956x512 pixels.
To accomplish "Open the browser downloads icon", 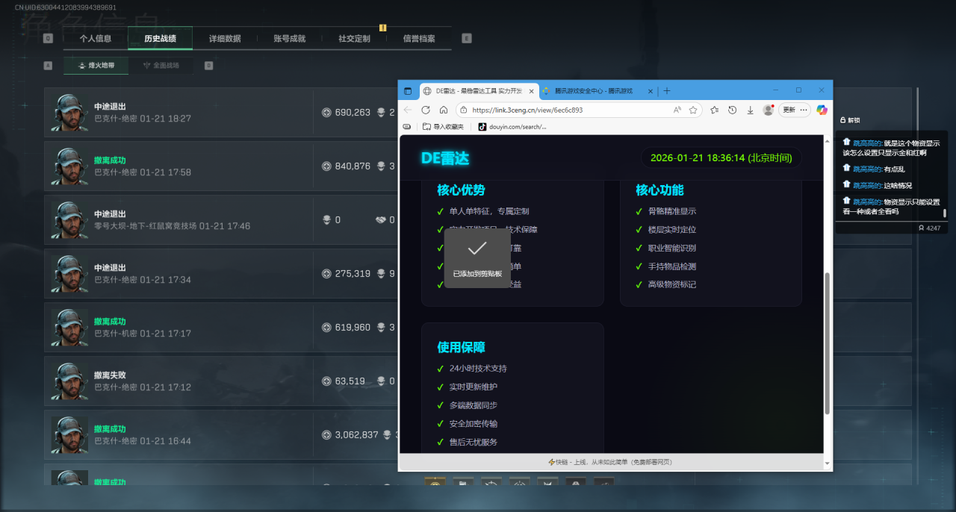I will pos(749,110).
